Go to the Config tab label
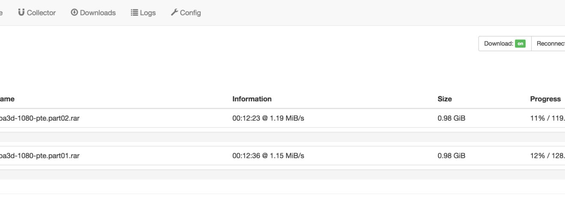The image size is (565, 222). tap(190, 13)
